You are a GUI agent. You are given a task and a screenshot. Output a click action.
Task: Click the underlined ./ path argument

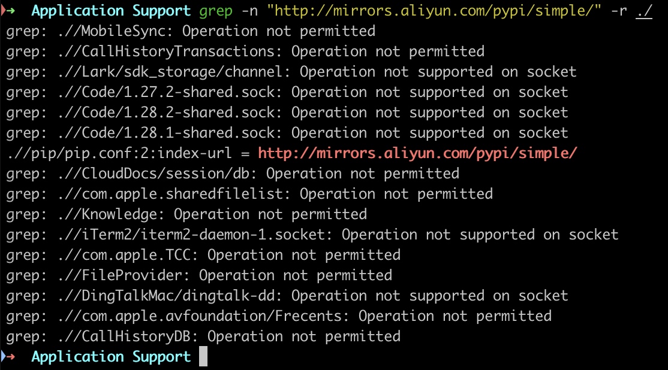tap(643, 11)
